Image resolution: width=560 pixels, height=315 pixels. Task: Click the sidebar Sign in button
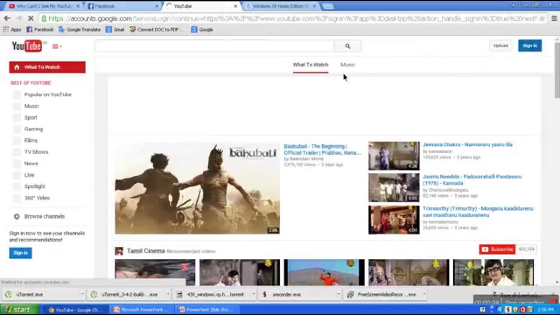pos(20,253)
